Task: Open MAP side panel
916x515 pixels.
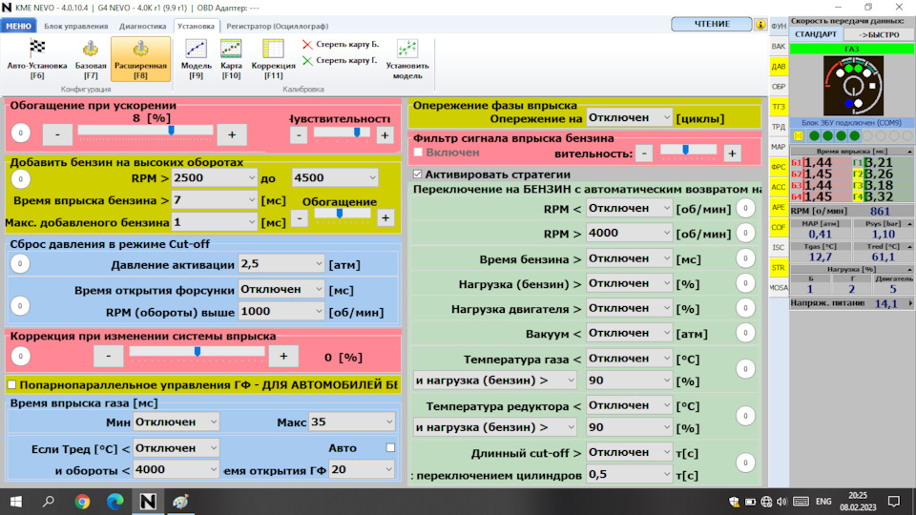Action: (779, 147)
